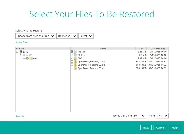The image size is (184, 134).
Task: Click the 2.28 MiB size value
Action: tap(142, 52)
